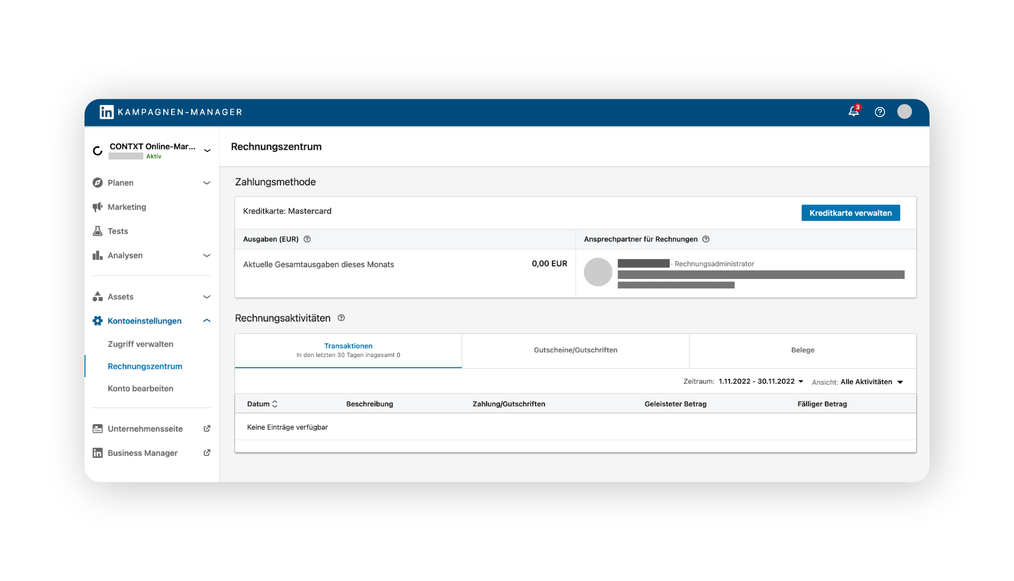1014x581 pixels.
Task: Open the Zeitraum date range dropdown
Action: (761, 381)
